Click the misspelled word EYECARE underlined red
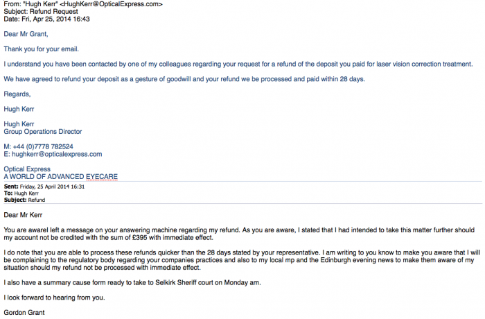The image size is (485, 319). (102, 177)
